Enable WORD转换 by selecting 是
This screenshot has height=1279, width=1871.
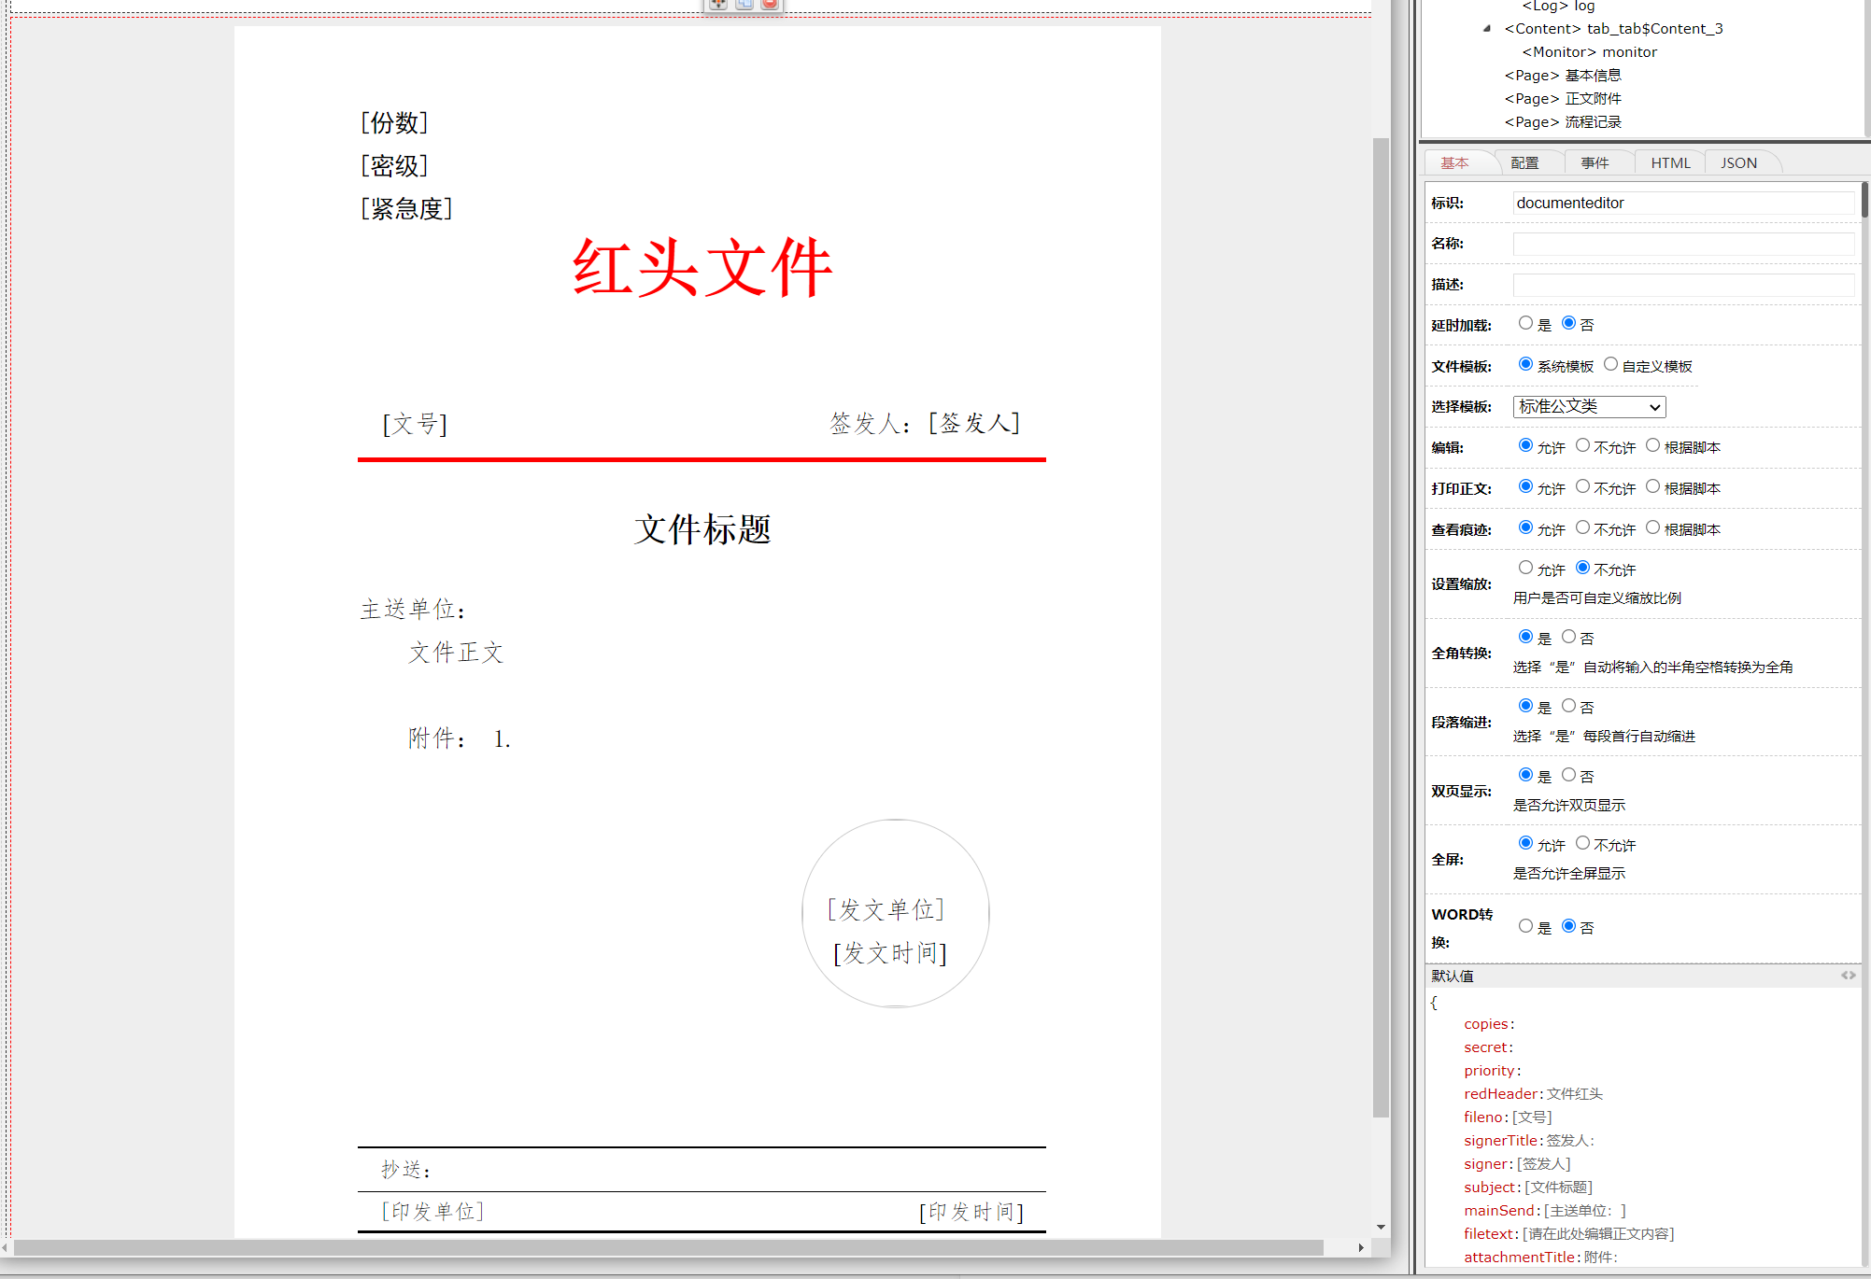pos(1525,926)
